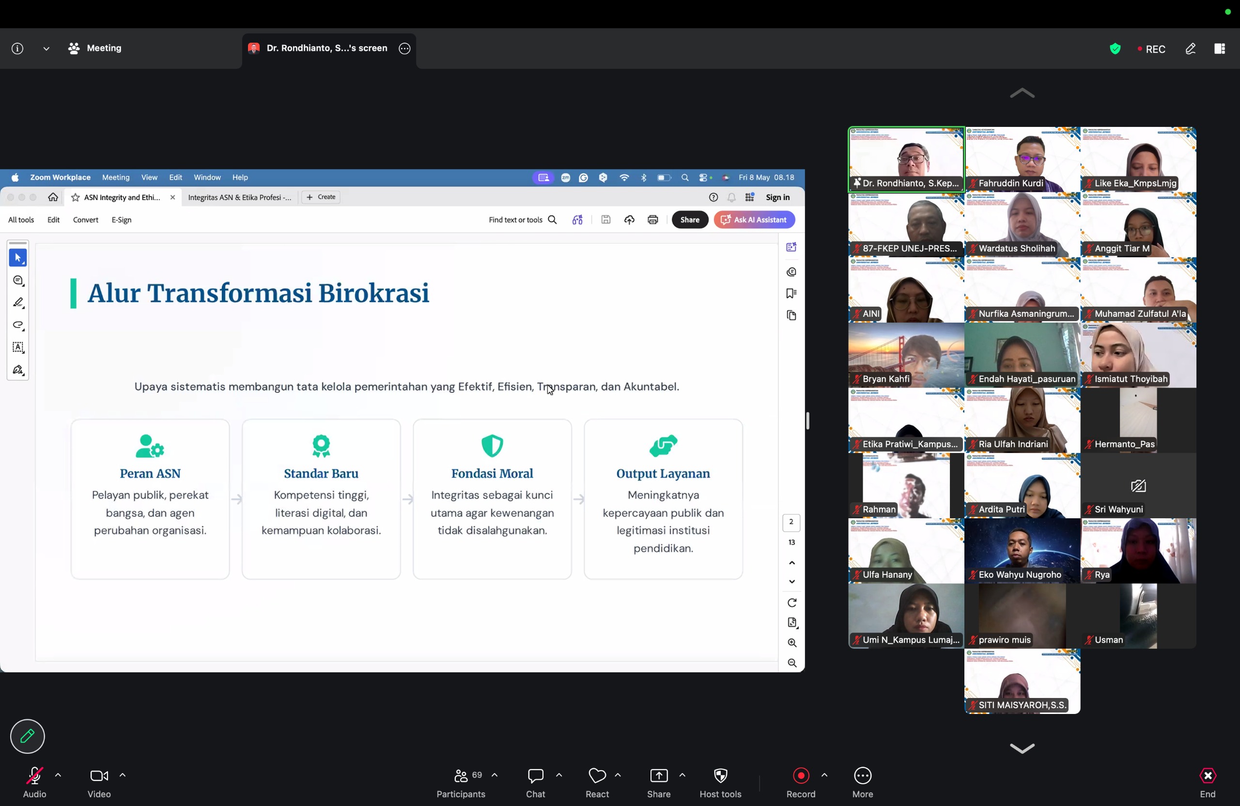Click the annotate pencil circle button
This screenshot has height=806, width=1240.
[28, 736]
